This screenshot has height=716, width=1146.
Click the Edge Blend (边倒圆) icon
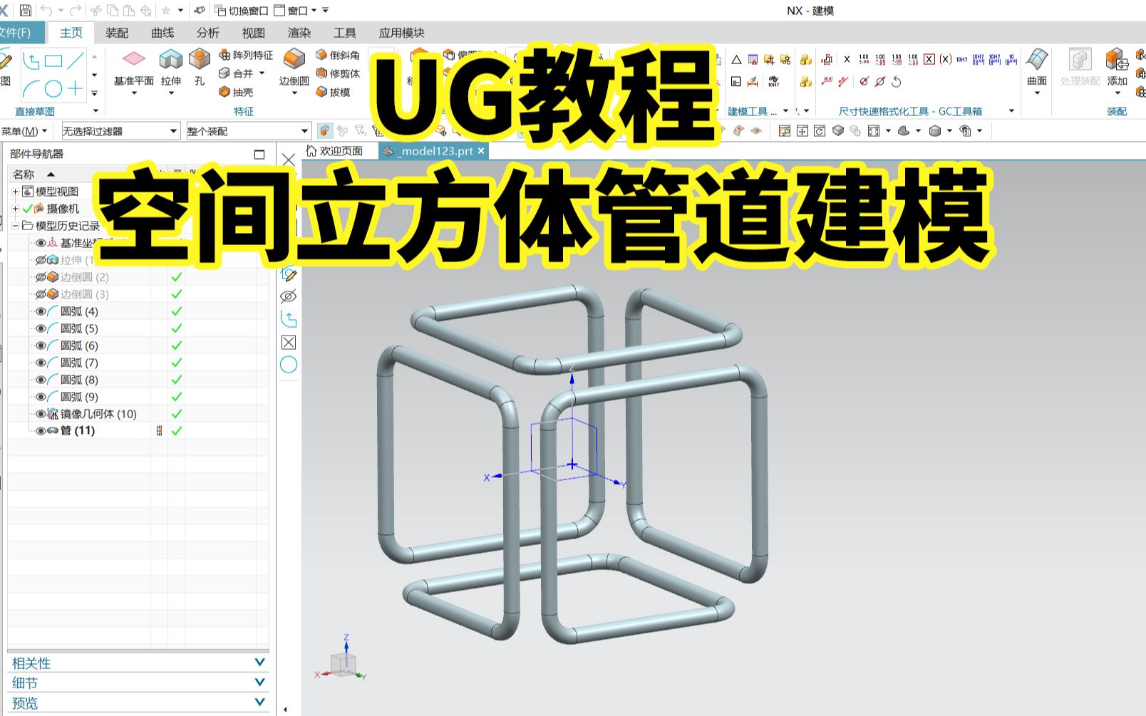coord(294,59)
